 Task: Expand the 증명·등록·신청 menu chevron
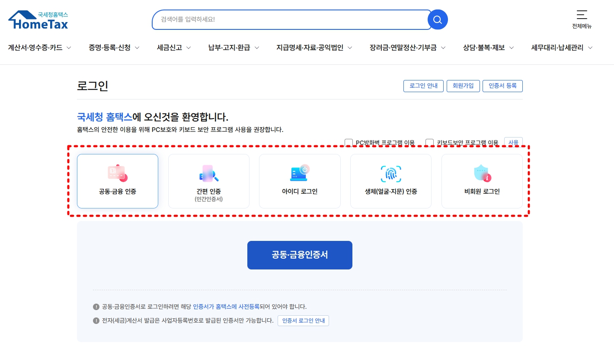coord(137,48)
